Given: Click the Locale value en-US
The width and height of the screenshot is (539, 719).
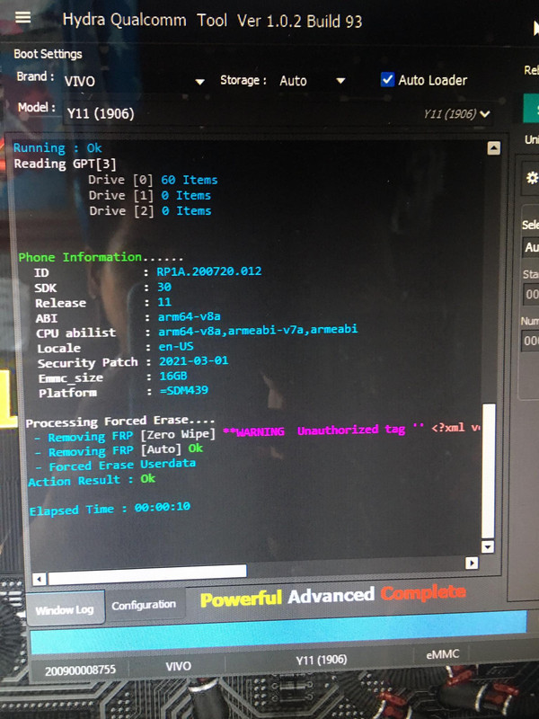Looking at the screenshot, I should (x=176, y=346).
